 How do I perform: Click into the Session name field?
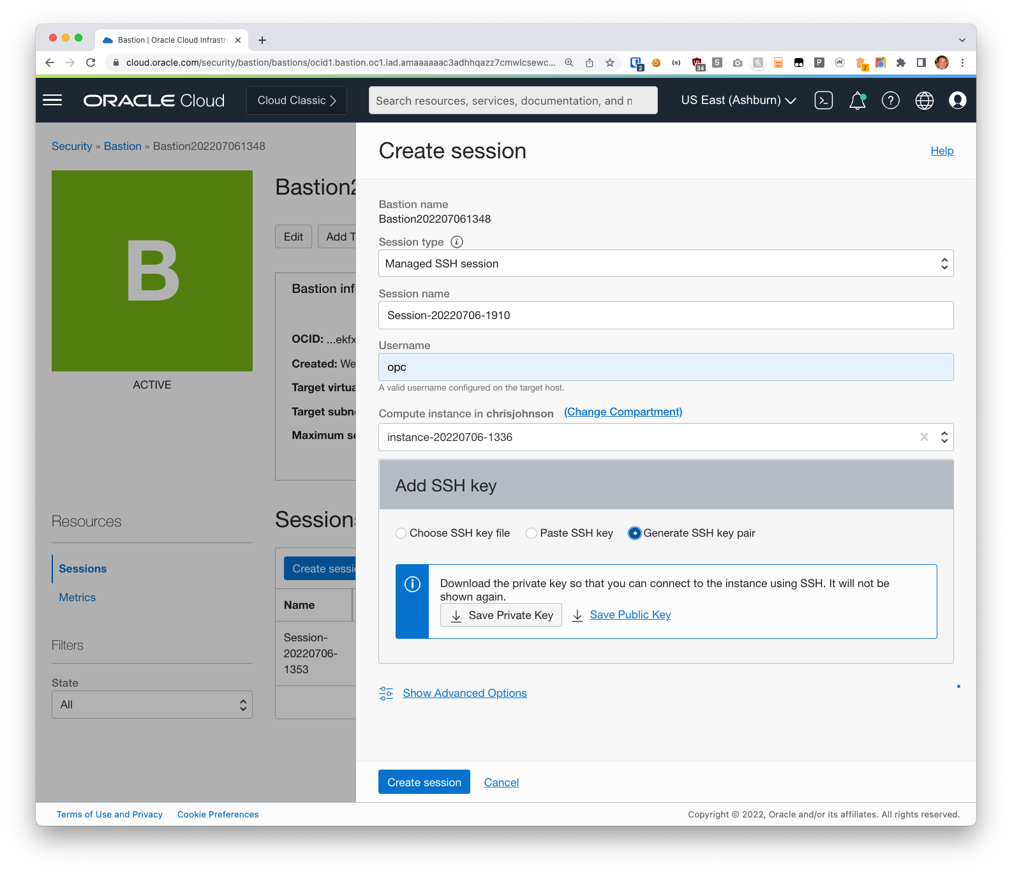point(666,315)
